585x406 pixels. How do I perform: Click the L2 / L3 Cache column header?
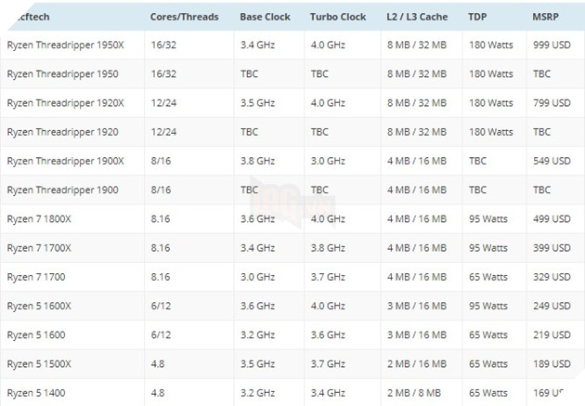click(417, 17)
